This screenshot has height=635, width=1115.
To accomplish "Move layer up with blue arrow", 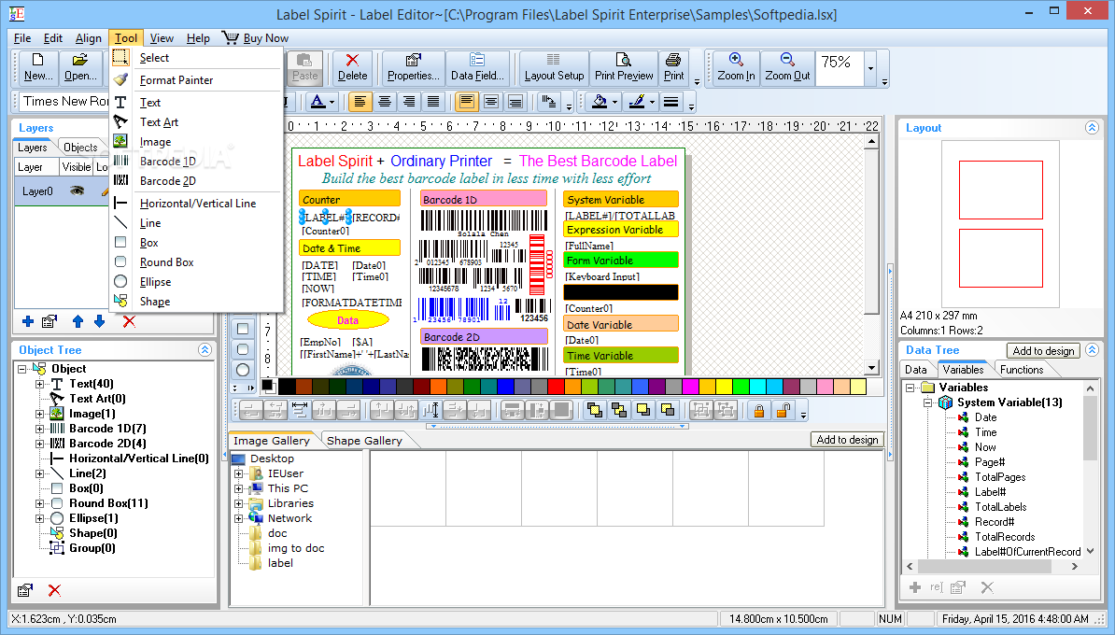I will coord(78,321).
